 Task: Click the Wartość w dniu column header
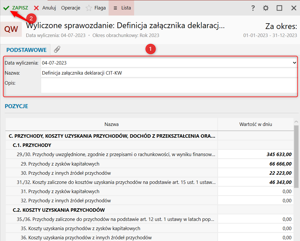[255, 125]
